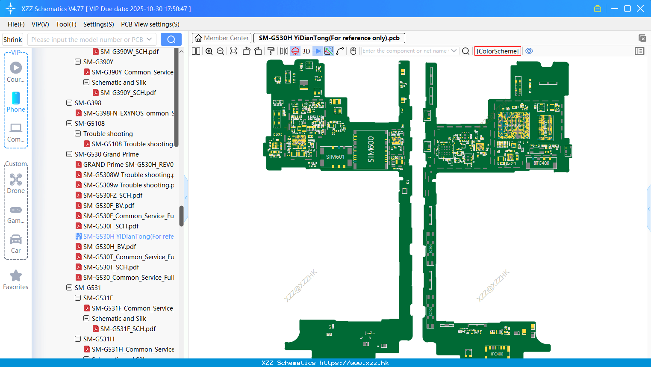Zoom in on the PCB view

click(x=209, y=51)
